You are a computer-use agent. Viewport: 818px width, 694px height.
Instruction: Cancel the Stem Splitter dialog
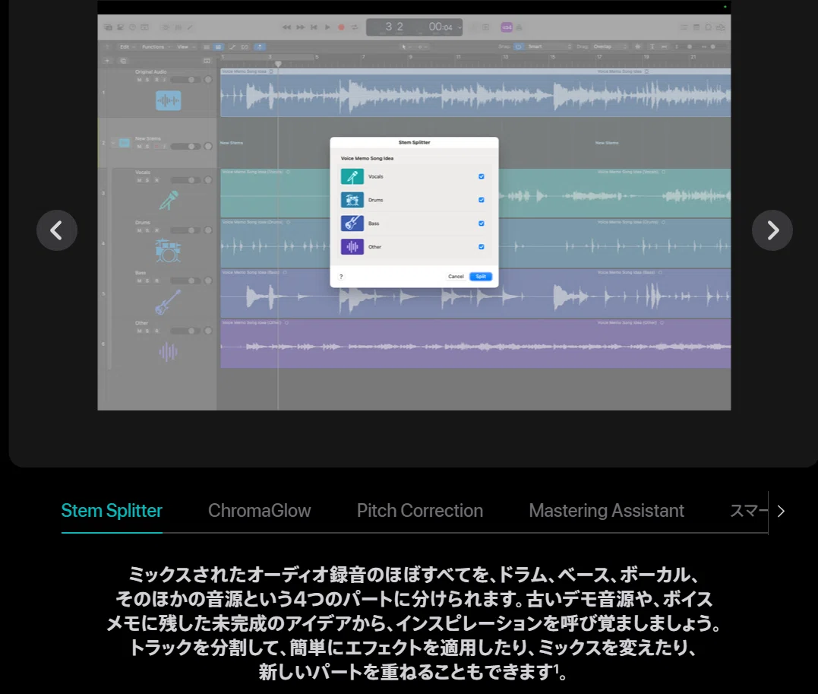(x=456, y=276)
